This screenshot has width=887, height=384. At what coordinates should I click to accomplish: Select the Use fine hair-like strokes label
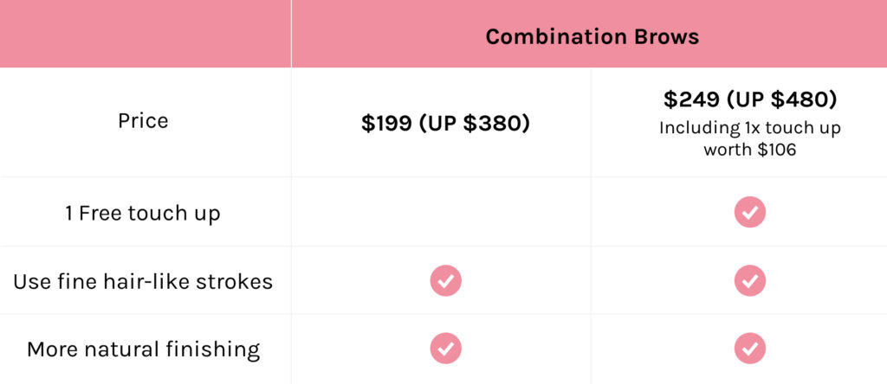143,281
